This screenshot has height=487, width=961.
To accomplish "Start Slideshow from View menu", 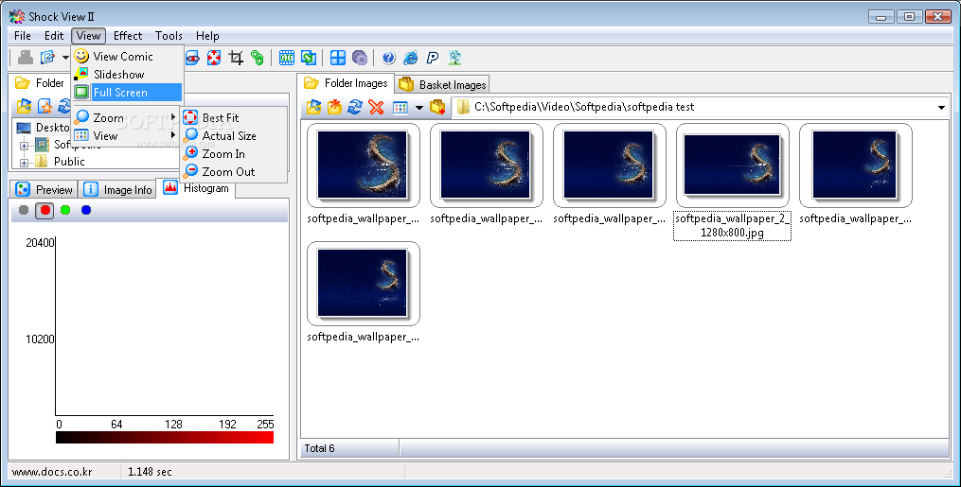I will 127,74.
